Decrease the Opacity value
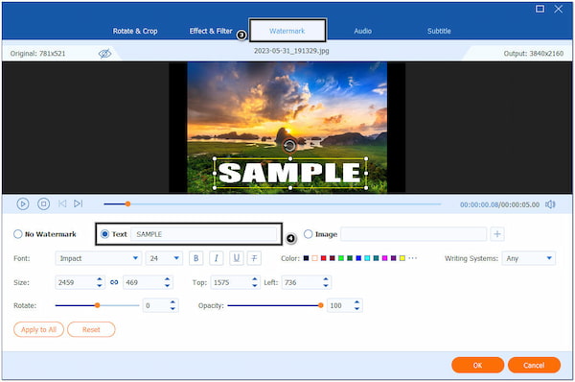 (x=356, y=308)
